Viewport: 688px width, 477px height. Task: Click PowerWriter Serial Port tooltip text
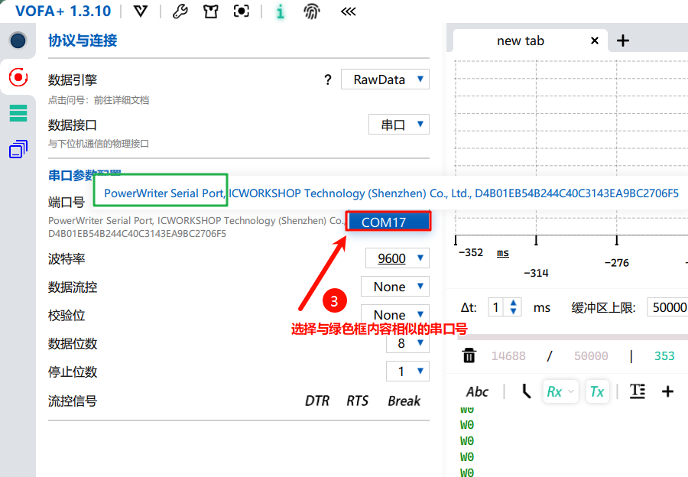pyautogui.click(x=164, y=193)
